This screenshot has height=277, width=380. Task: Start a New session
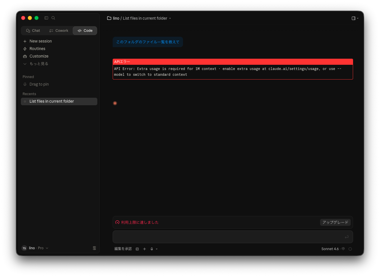tap(59, 41)
